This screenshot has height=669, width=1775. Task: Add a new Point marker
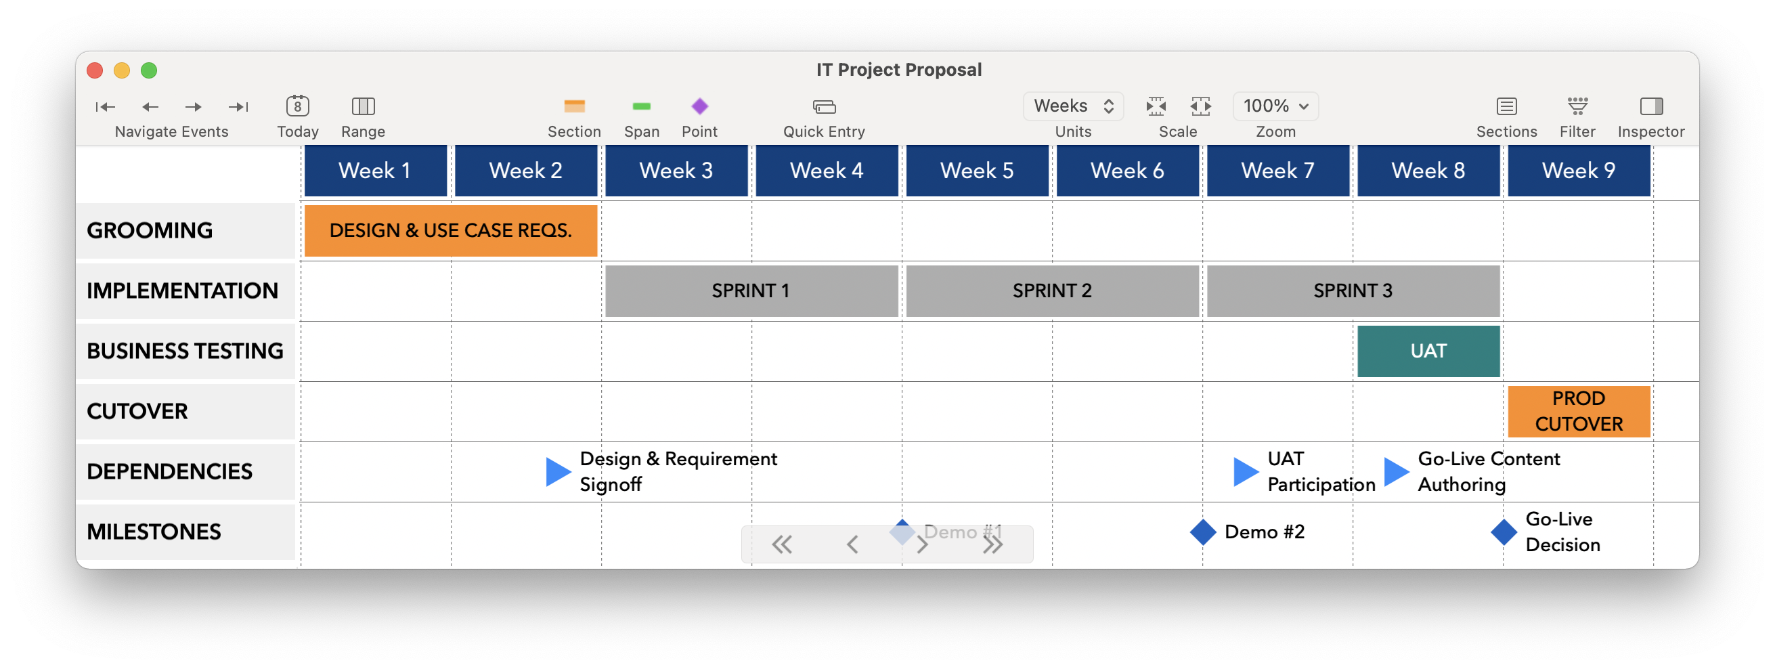tap(699, 106)
